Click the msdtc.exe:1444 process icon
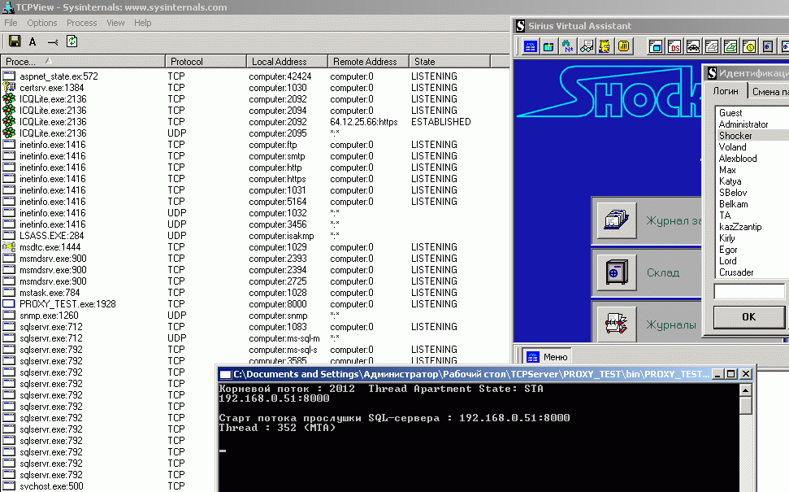 [x=9, y=246]
